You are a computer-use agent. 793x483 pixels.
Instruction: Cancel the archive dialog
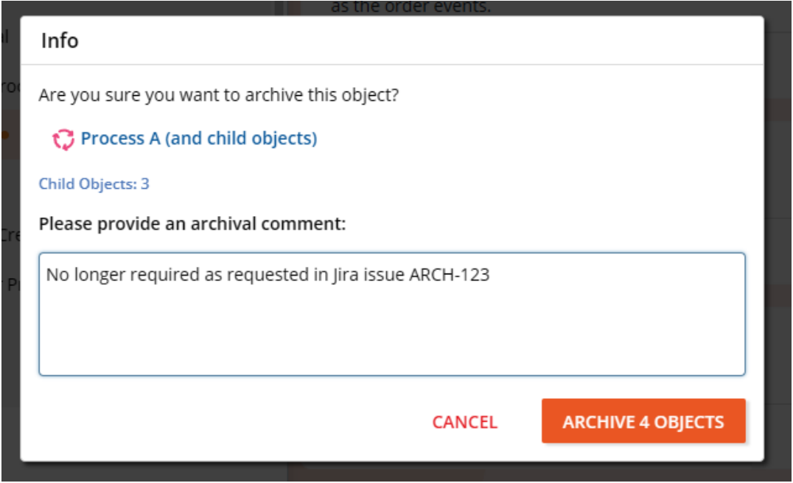[464, 422]
